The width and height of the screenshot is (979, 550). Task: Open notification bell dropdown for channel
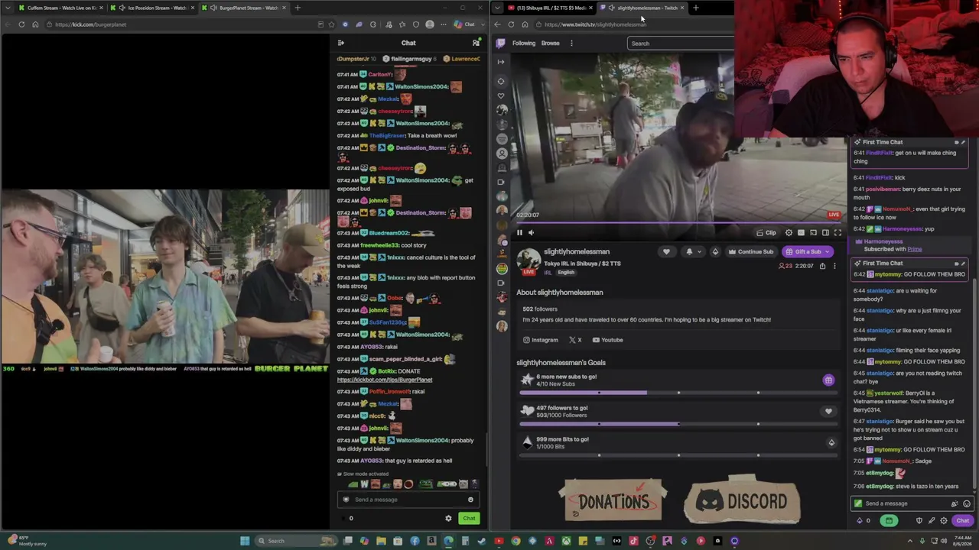[691, 252]
